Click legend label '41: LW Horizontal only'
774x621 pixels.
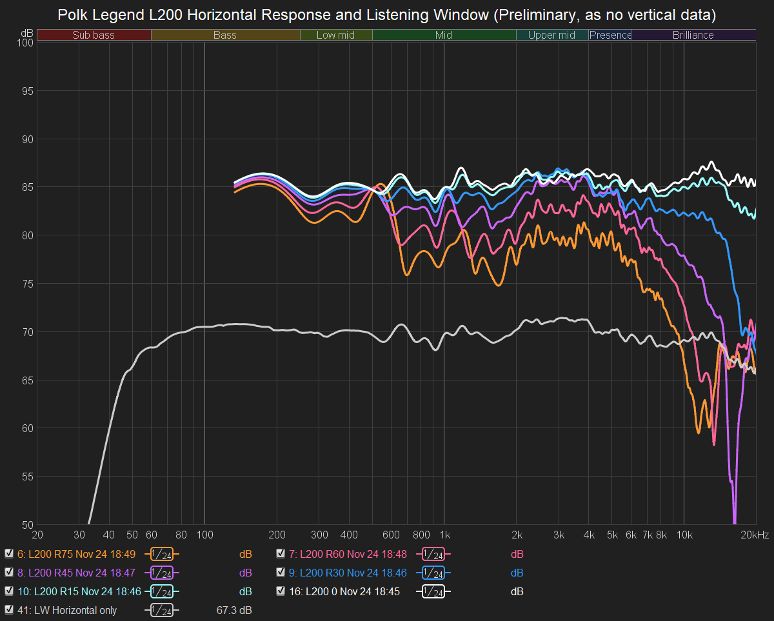67,610
